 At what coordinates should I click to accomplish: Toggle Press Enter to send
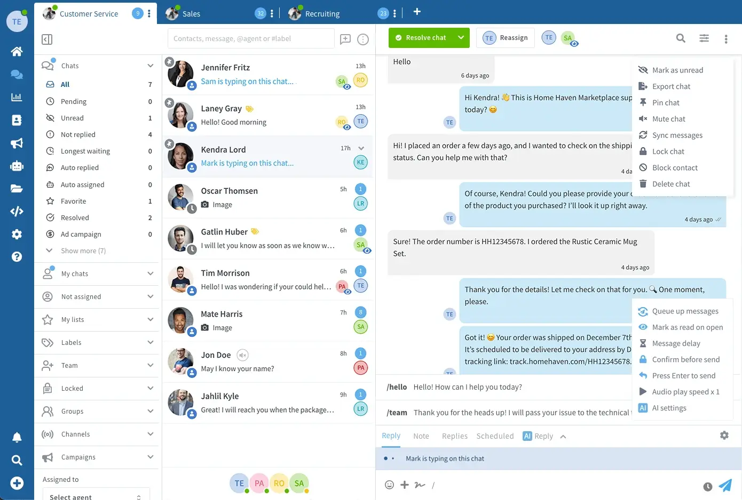pos(683,375)
